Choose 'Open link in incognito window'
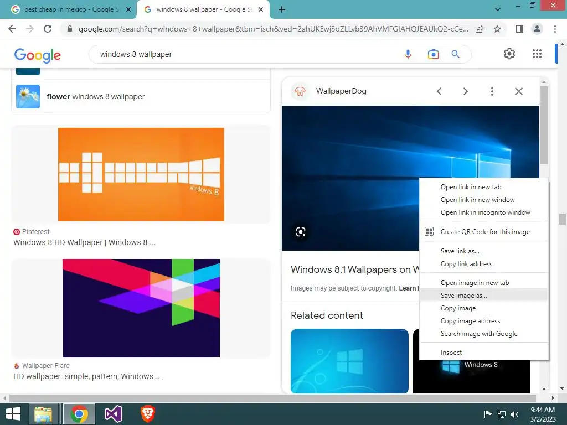The image size is (567, 425). [x=484, y=212]
